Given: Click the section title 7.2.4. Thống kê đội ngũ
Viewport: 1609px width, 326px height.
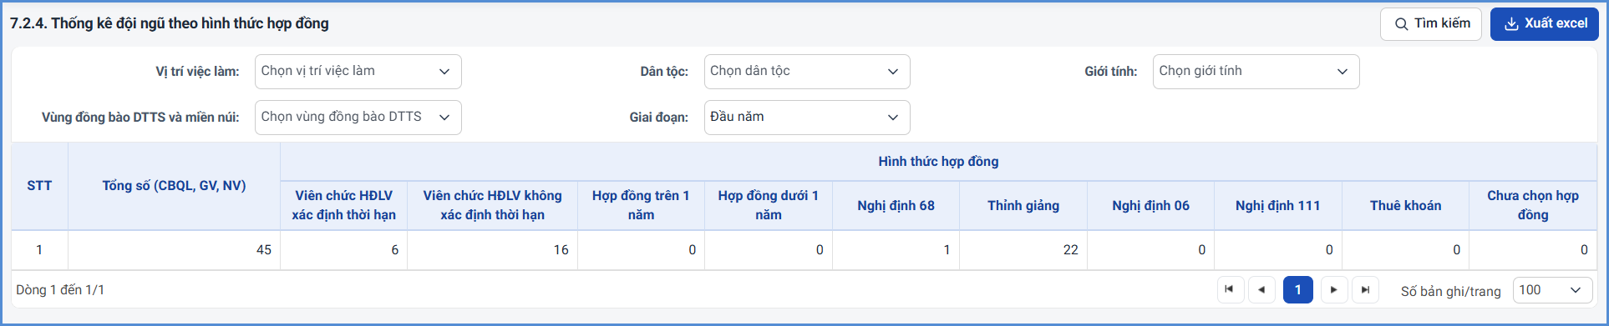Looking at the screenshot, I should pos(170,23).
